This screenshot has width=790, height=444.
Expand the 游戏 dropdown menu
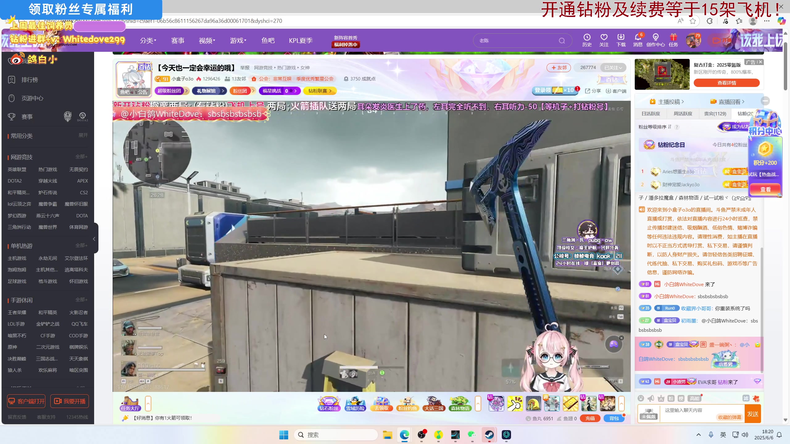238,40
